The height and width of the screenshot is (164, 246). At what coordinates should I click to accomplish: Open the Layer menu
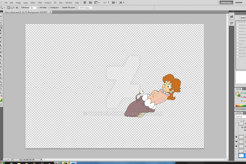tap(26, 3)
